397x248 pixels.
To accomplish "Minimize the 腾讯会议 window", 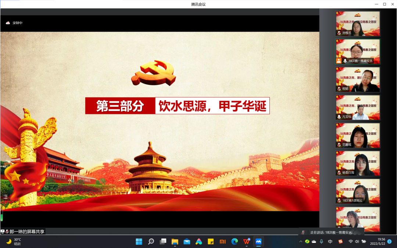I will [x=376, y=4].
